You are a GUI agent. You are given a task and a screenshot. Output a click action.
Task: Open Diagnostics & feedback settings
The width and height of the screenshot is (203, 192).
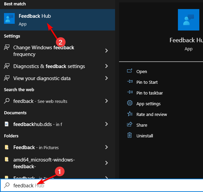click(x=58, y=66)
